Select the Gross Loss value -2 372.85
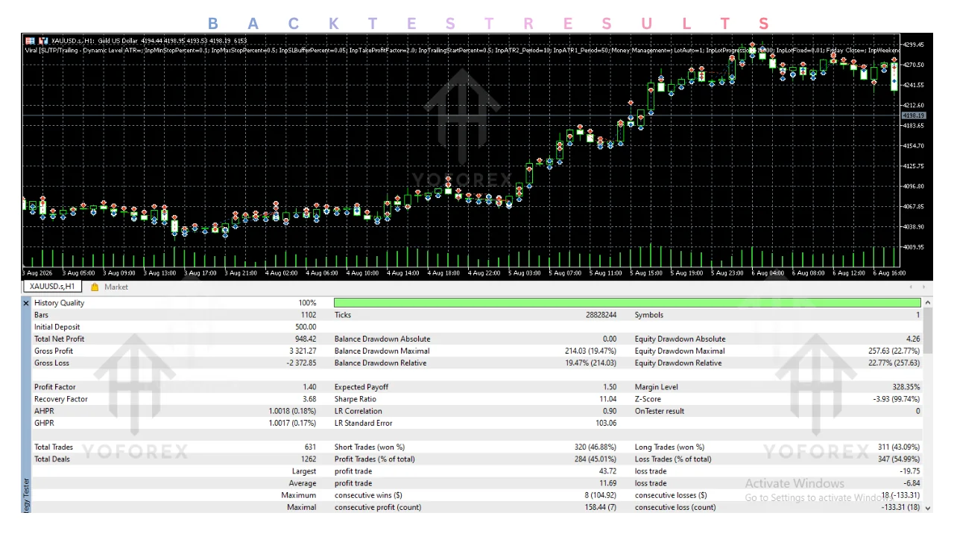Screen dimensions: 954x536 [301, 363]
